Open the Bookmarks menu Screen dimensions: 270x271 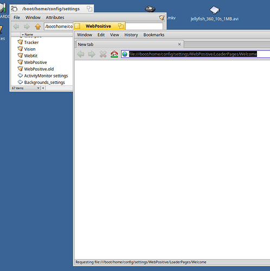click(x=154, y=35)
